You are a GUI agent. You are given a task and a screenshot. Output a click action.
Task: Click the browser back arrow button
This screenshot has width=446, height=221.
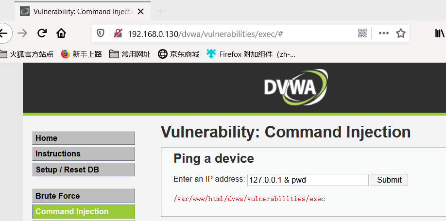[4, 34]
